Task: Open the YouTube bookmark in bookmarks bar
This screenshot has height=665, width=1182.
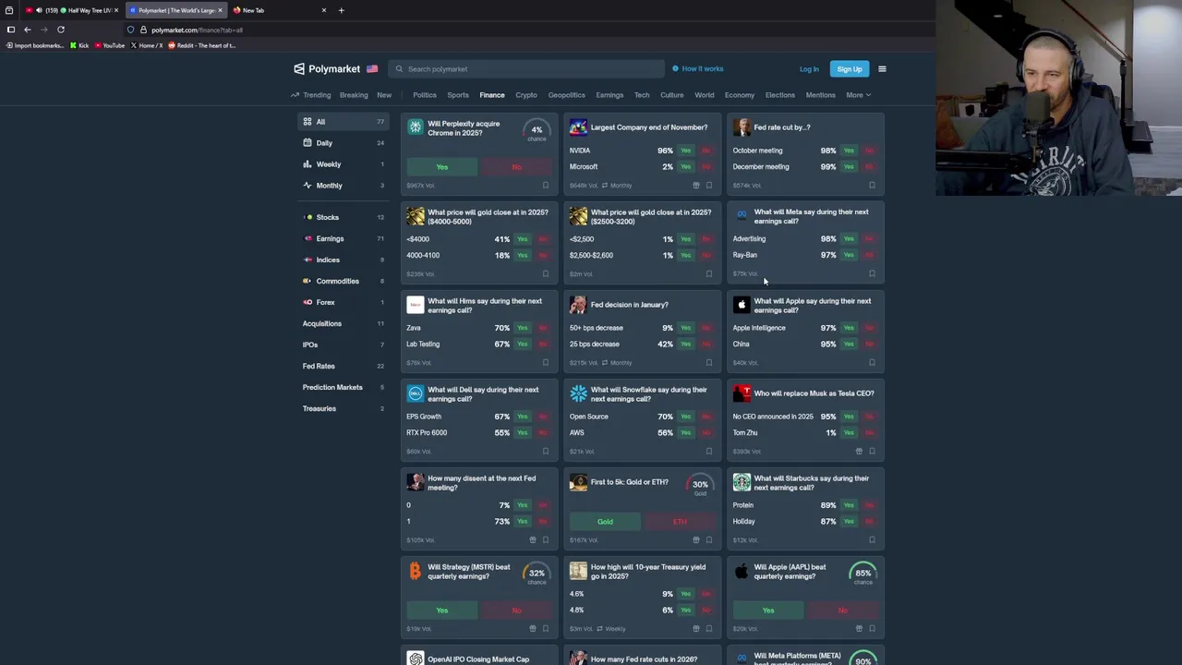Action: (x=109, y=45)
